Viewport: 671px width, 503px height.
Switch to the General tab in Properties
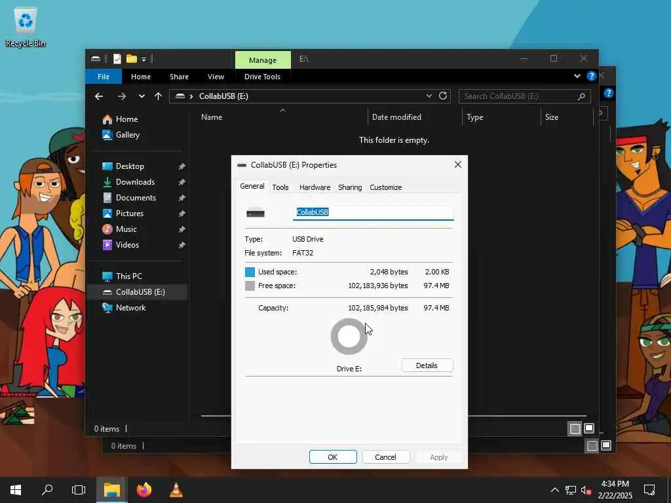[x=252, y=186]
